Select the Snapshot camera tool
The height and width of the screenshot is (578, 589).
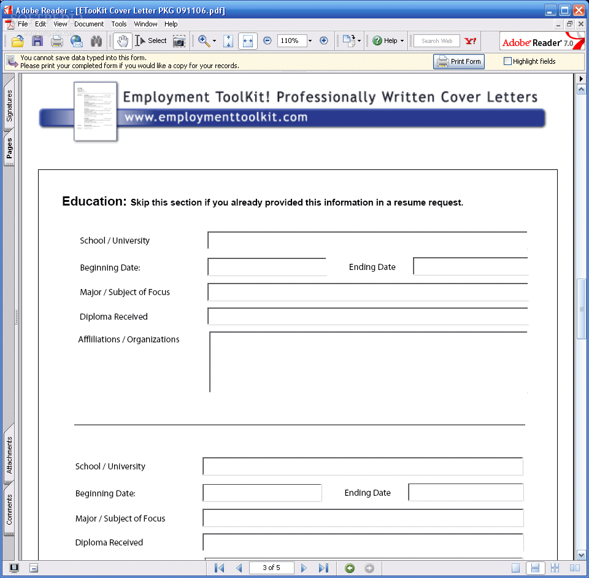179,41
